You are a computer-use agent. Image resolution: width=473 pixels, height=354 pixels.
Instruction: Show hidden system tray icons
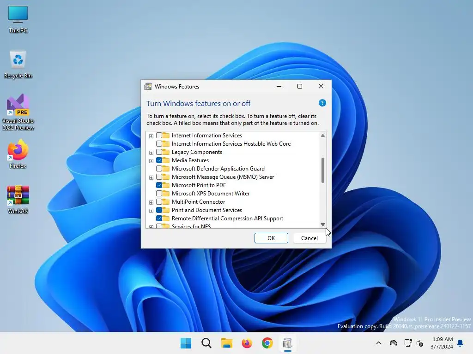tap(379, 343)
